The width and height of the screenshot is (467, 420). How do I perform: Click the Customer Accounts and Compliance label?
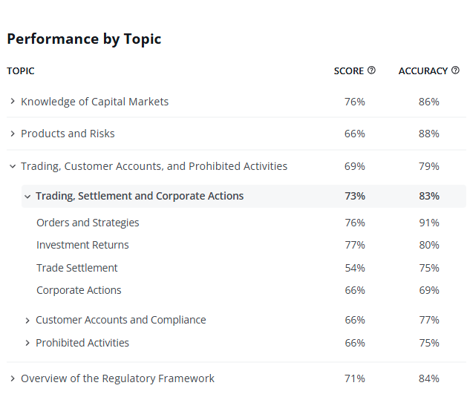tap(121, 321)
